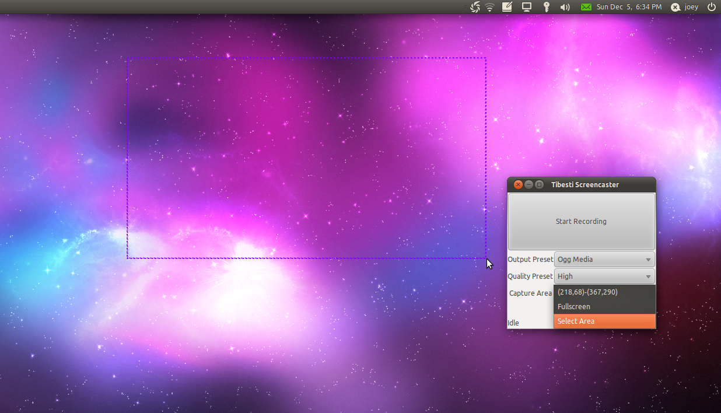721x413 pixels.
Task: Click the Shutter camera indicator in top panel
Action: pos(475,7)
